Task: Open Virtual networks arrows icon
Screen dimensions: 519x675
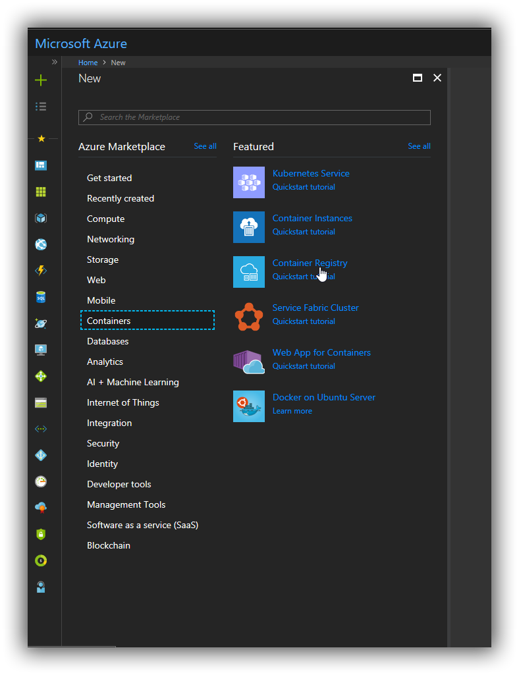Action: [41, 429]
